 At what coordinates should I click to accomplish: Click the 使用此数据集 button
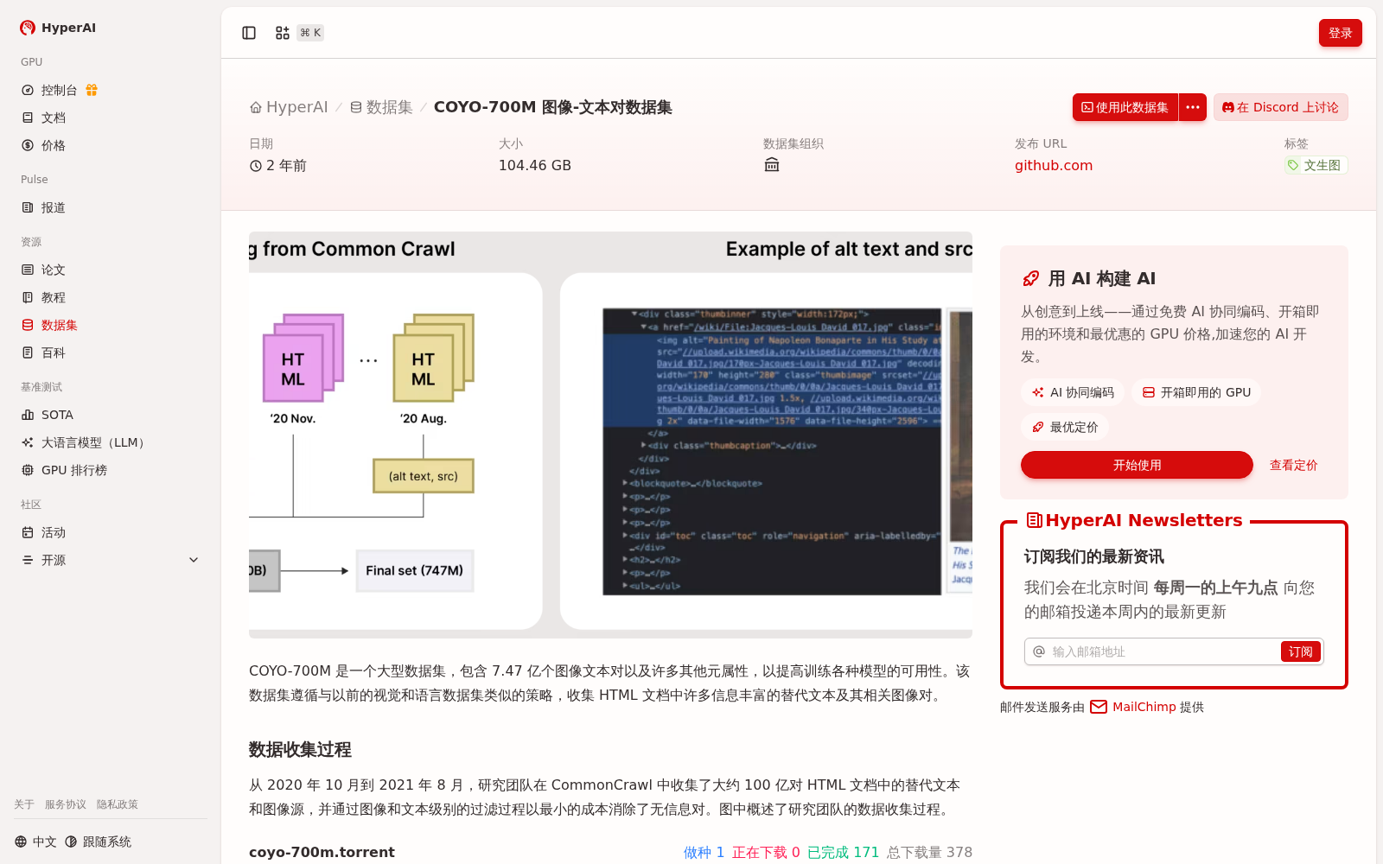[x=1125, y=107]
